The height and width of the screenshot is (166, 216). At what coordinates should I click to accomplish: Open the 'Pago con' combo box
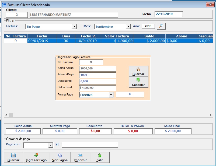50,145
